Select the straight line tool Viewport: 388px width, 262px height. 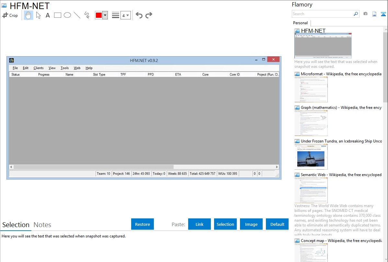pyautogui.click(x=77, y=15)
